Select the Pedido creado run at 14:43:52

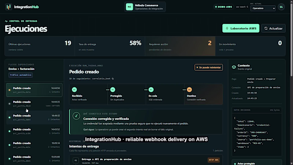coord(34,131)
